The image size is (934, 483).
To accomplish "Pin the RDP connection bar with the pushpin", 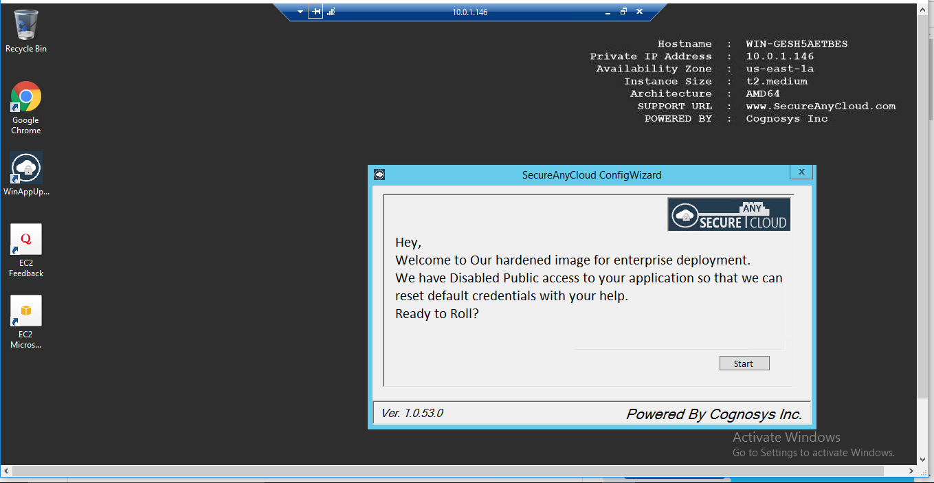I will click(315, 11).
